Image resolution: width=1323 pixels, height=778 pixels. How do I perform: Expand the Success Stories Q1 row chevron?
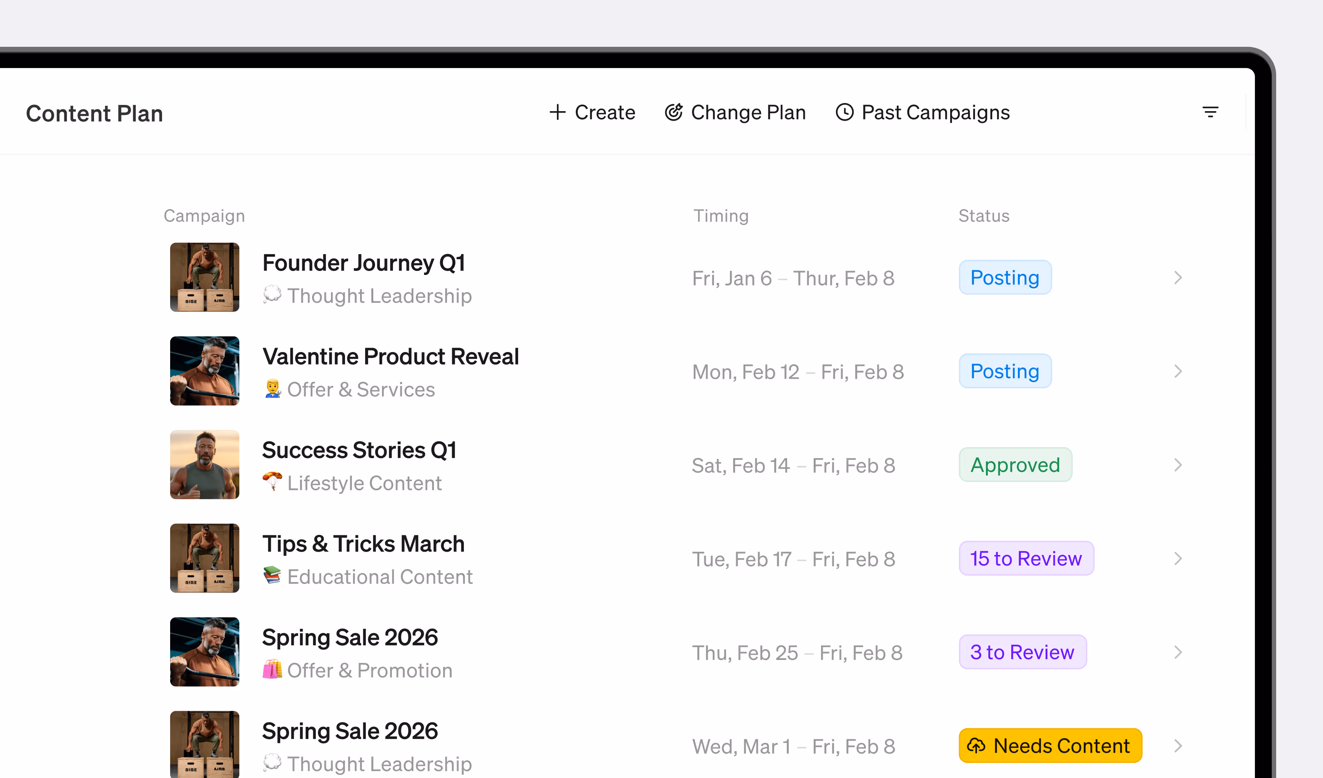pos(1178,465)
